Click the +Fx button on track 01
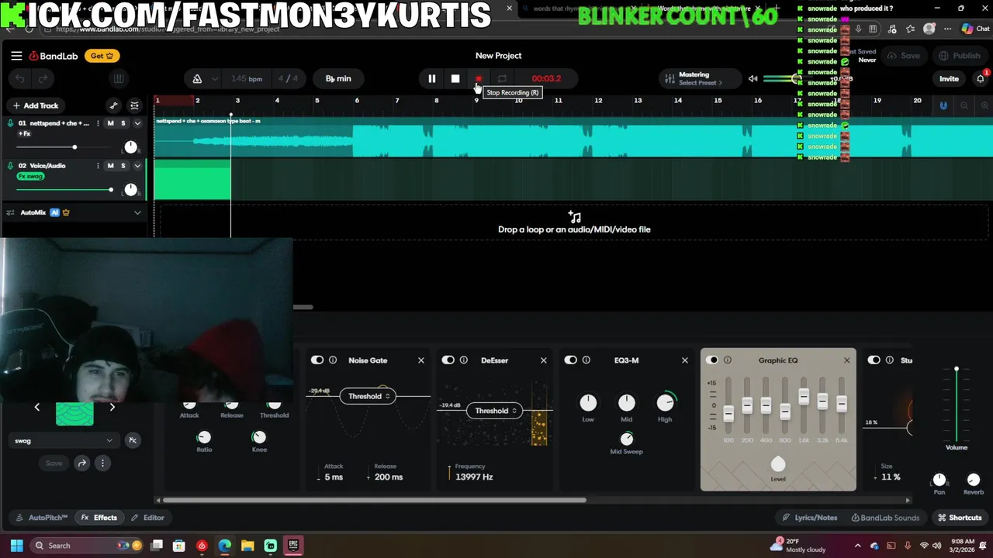993x558 pixels. coord(24,134)
